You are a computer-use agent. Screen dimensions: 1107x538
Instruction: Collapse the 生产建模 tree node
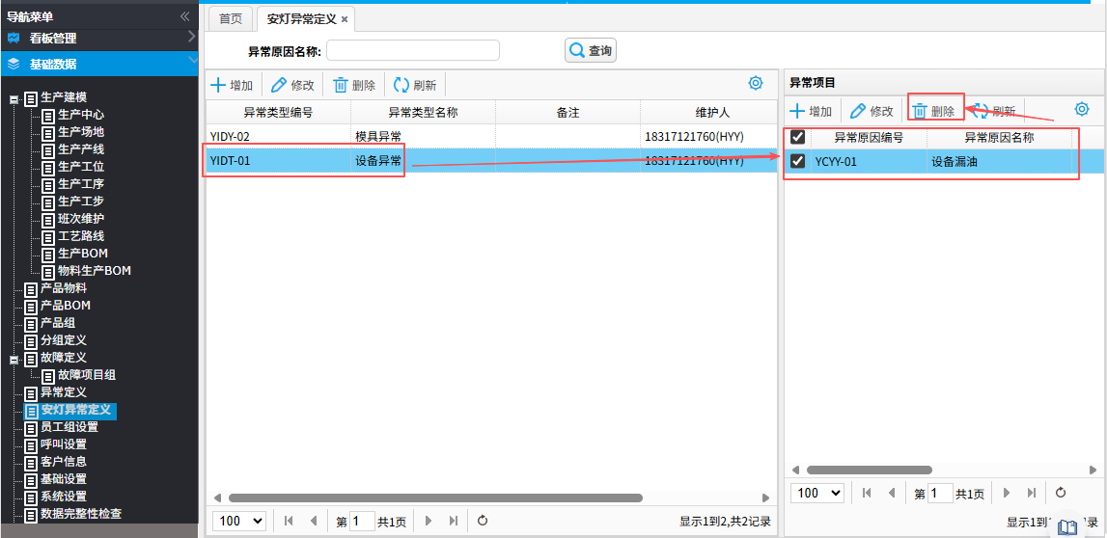[14, 97]
